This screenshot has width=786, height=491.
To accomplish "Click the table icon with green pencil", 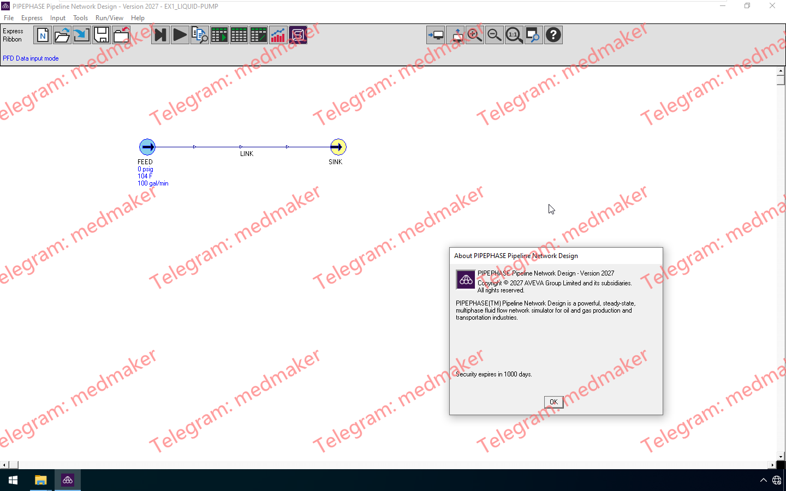I will (259, 35).
